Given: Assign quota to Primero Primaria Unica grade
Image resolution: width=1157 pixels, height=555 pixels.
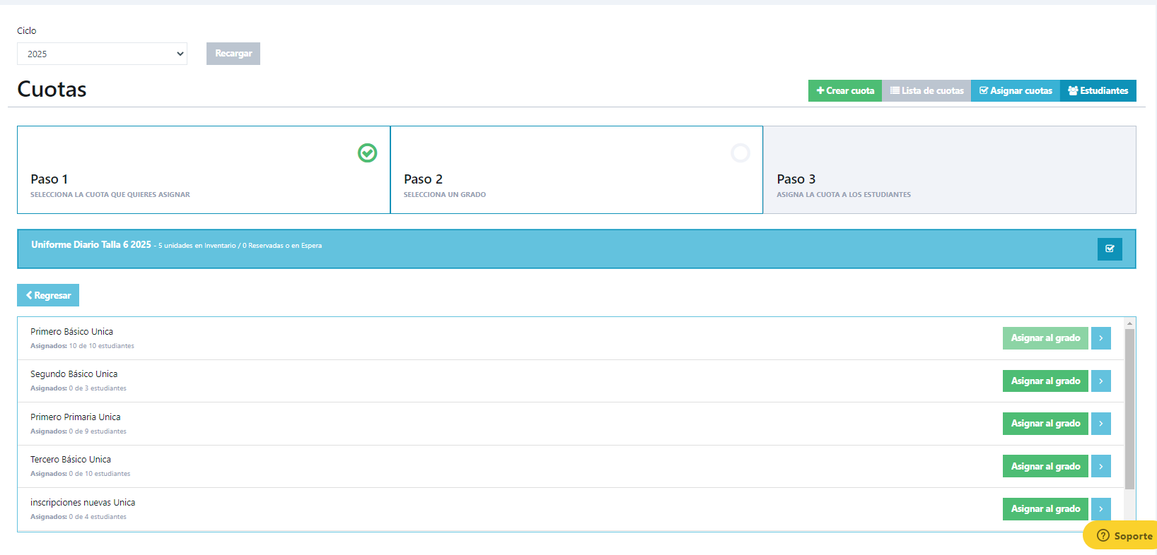Looking at the screenshot, I should pos(1045,424).
